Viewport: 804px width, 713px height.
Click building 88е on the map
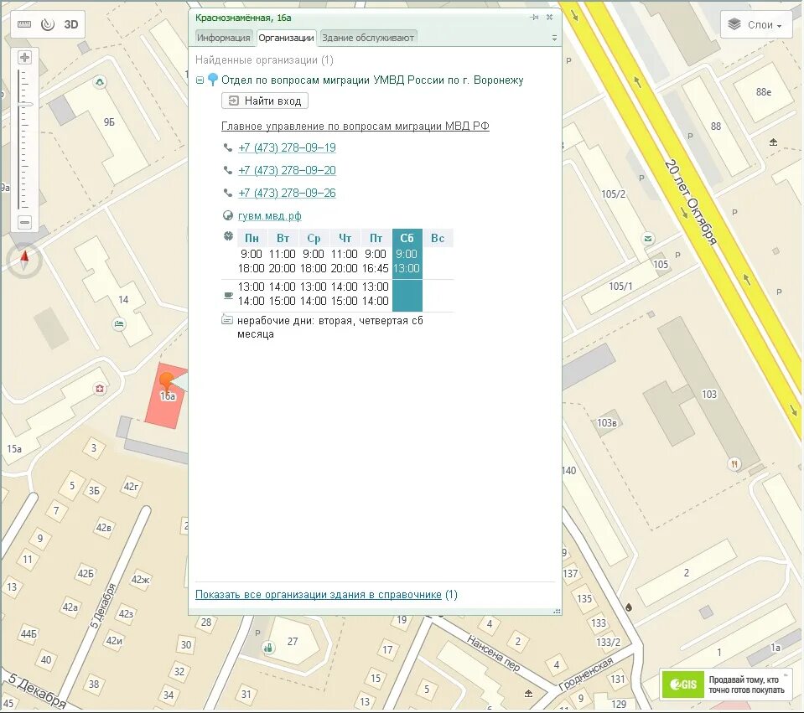[764, 92]
